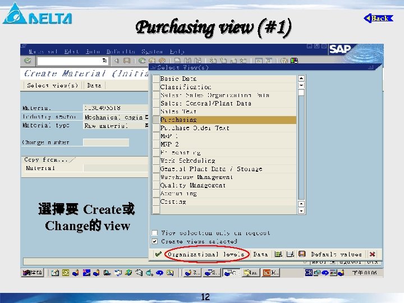The width and height of the screenshot is (404, 303).
Task: Click the green Continue checkmark in the dialog
Action: 158,254
